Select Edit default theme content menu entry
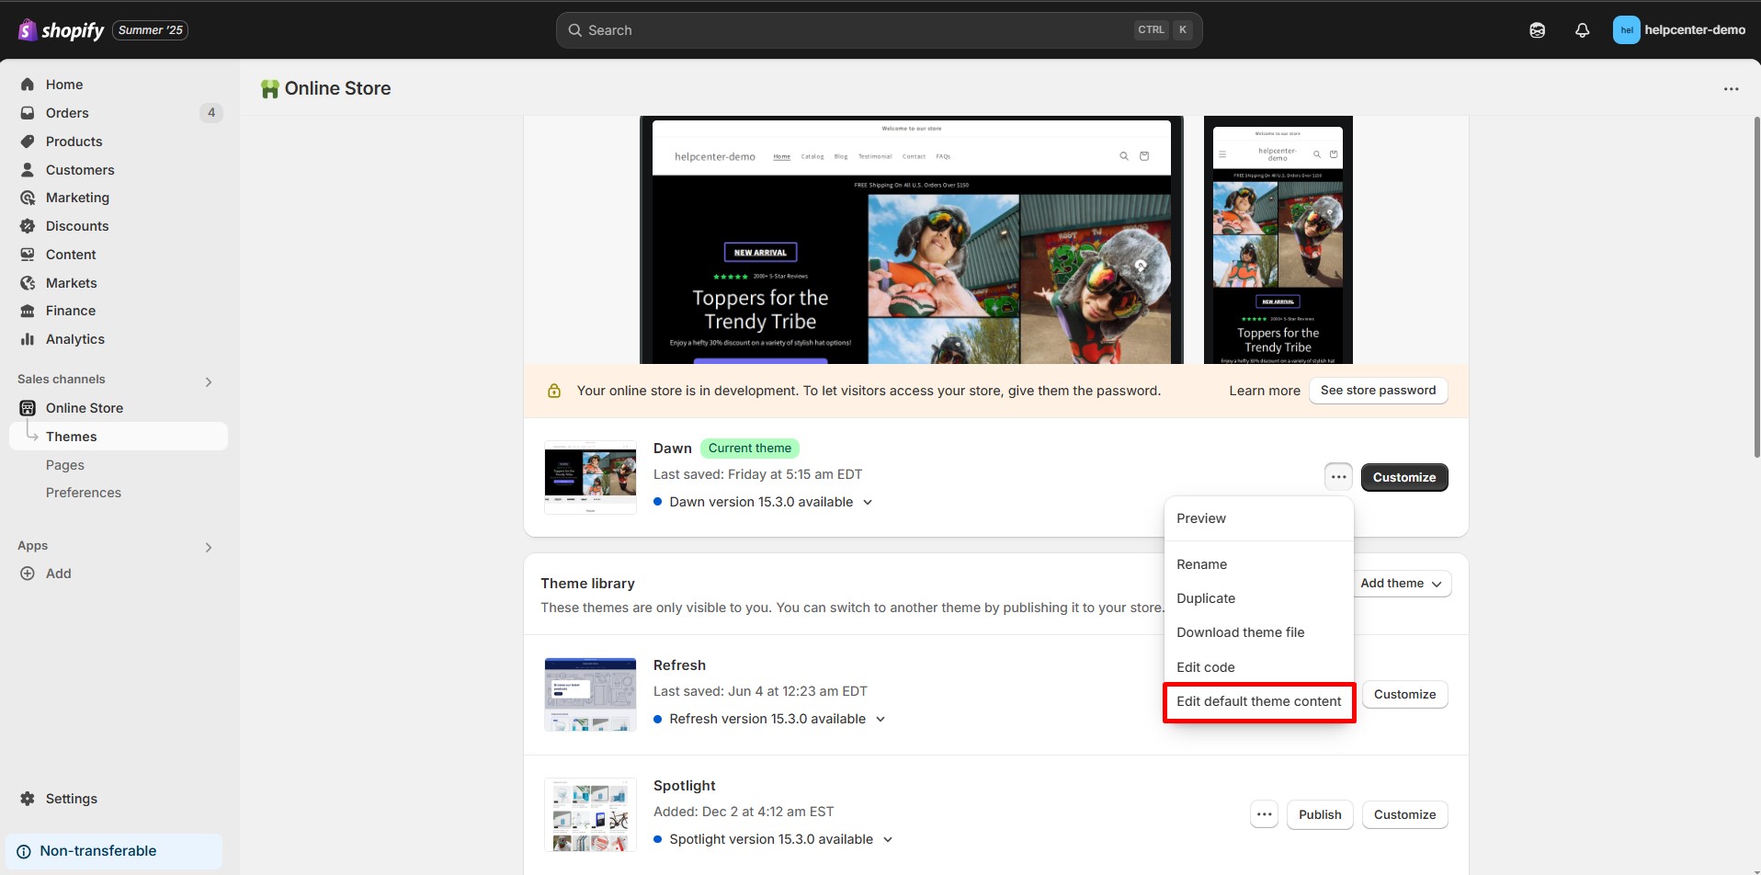The image size is (1761, 875). [x=1258, y=700]
